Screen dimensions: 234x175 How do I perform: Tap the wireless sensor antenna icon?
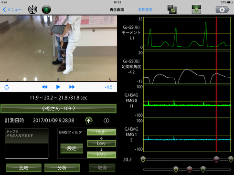[32, 10]
